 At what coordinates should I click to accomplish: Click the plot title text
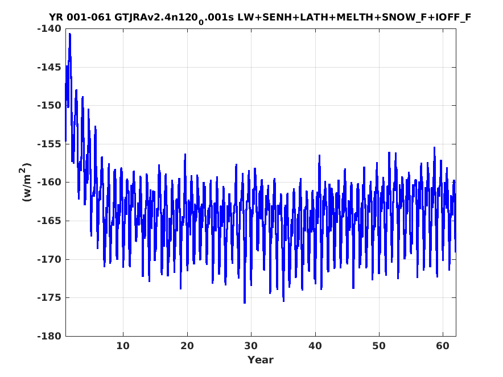point(260,18)
